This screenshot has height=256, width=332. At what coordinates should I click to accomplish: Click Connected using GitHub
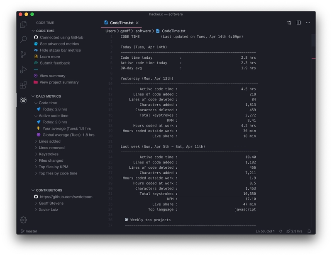click(61, 37)
